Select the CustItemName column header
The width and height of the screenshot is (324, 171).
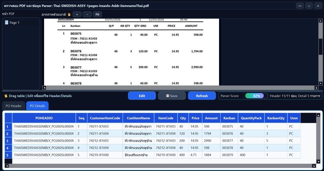(138, 118)
